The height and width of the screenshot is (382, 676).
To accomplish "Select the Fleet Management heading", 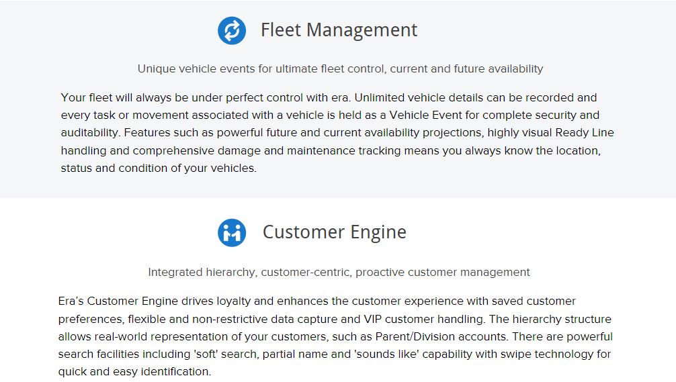I will pyautogui.click(x=339, y=30).
